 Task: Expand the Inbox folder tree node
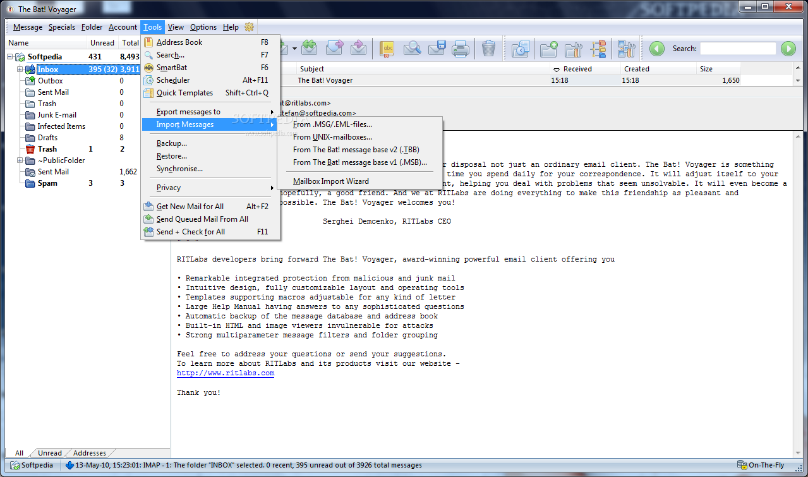(20, 69)
